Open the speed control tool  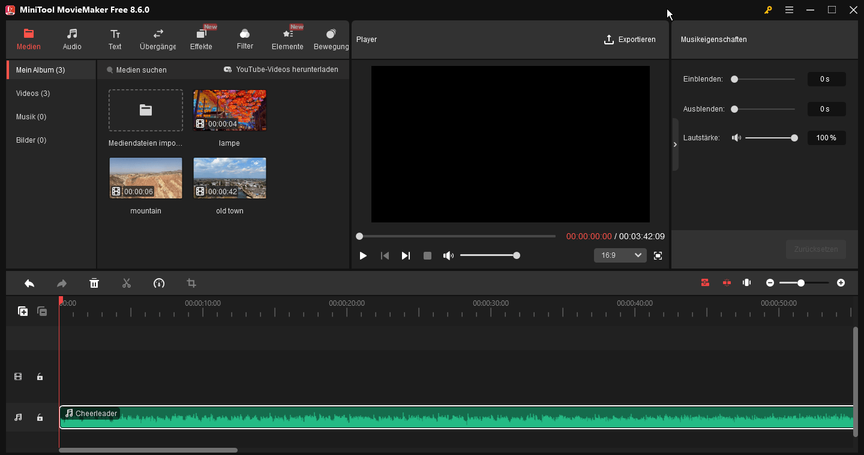pyautogui.click(x=159, y=282)
